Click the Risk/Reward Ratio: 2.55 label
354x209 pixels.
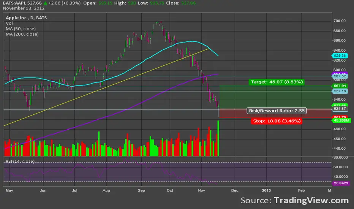(277, 111)
